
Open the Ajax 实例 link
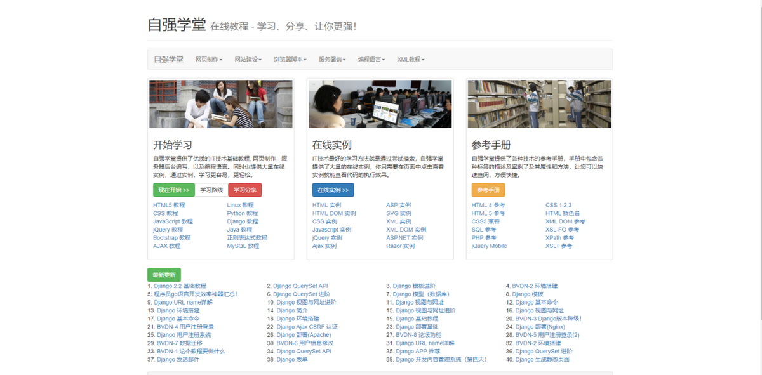(x=324, y=246)
